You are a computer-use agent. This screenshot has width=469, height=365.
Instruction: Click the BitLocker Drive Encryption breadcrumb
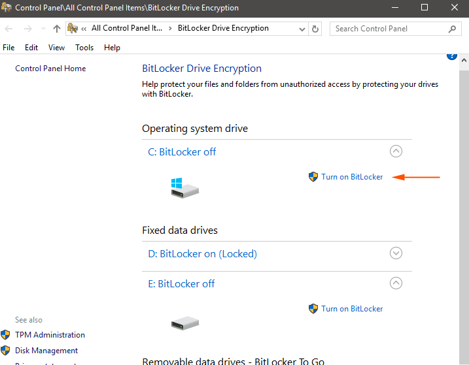tap(223, 28)
